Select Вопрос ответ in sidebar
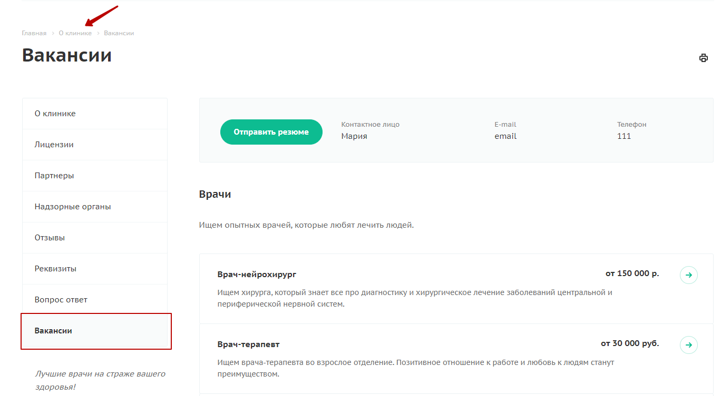721x396 pixels. point(95,300)
